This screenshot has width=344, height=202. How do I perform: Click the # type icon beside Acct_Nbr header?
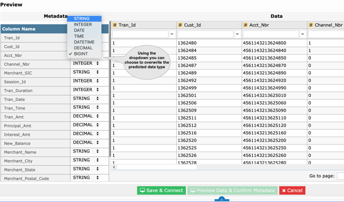pyautogui.click(x=245, y=25)
